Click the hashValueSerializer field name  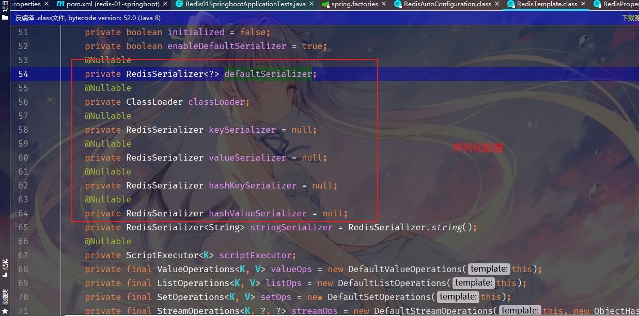pyautogui.click(x=258, y=213)
